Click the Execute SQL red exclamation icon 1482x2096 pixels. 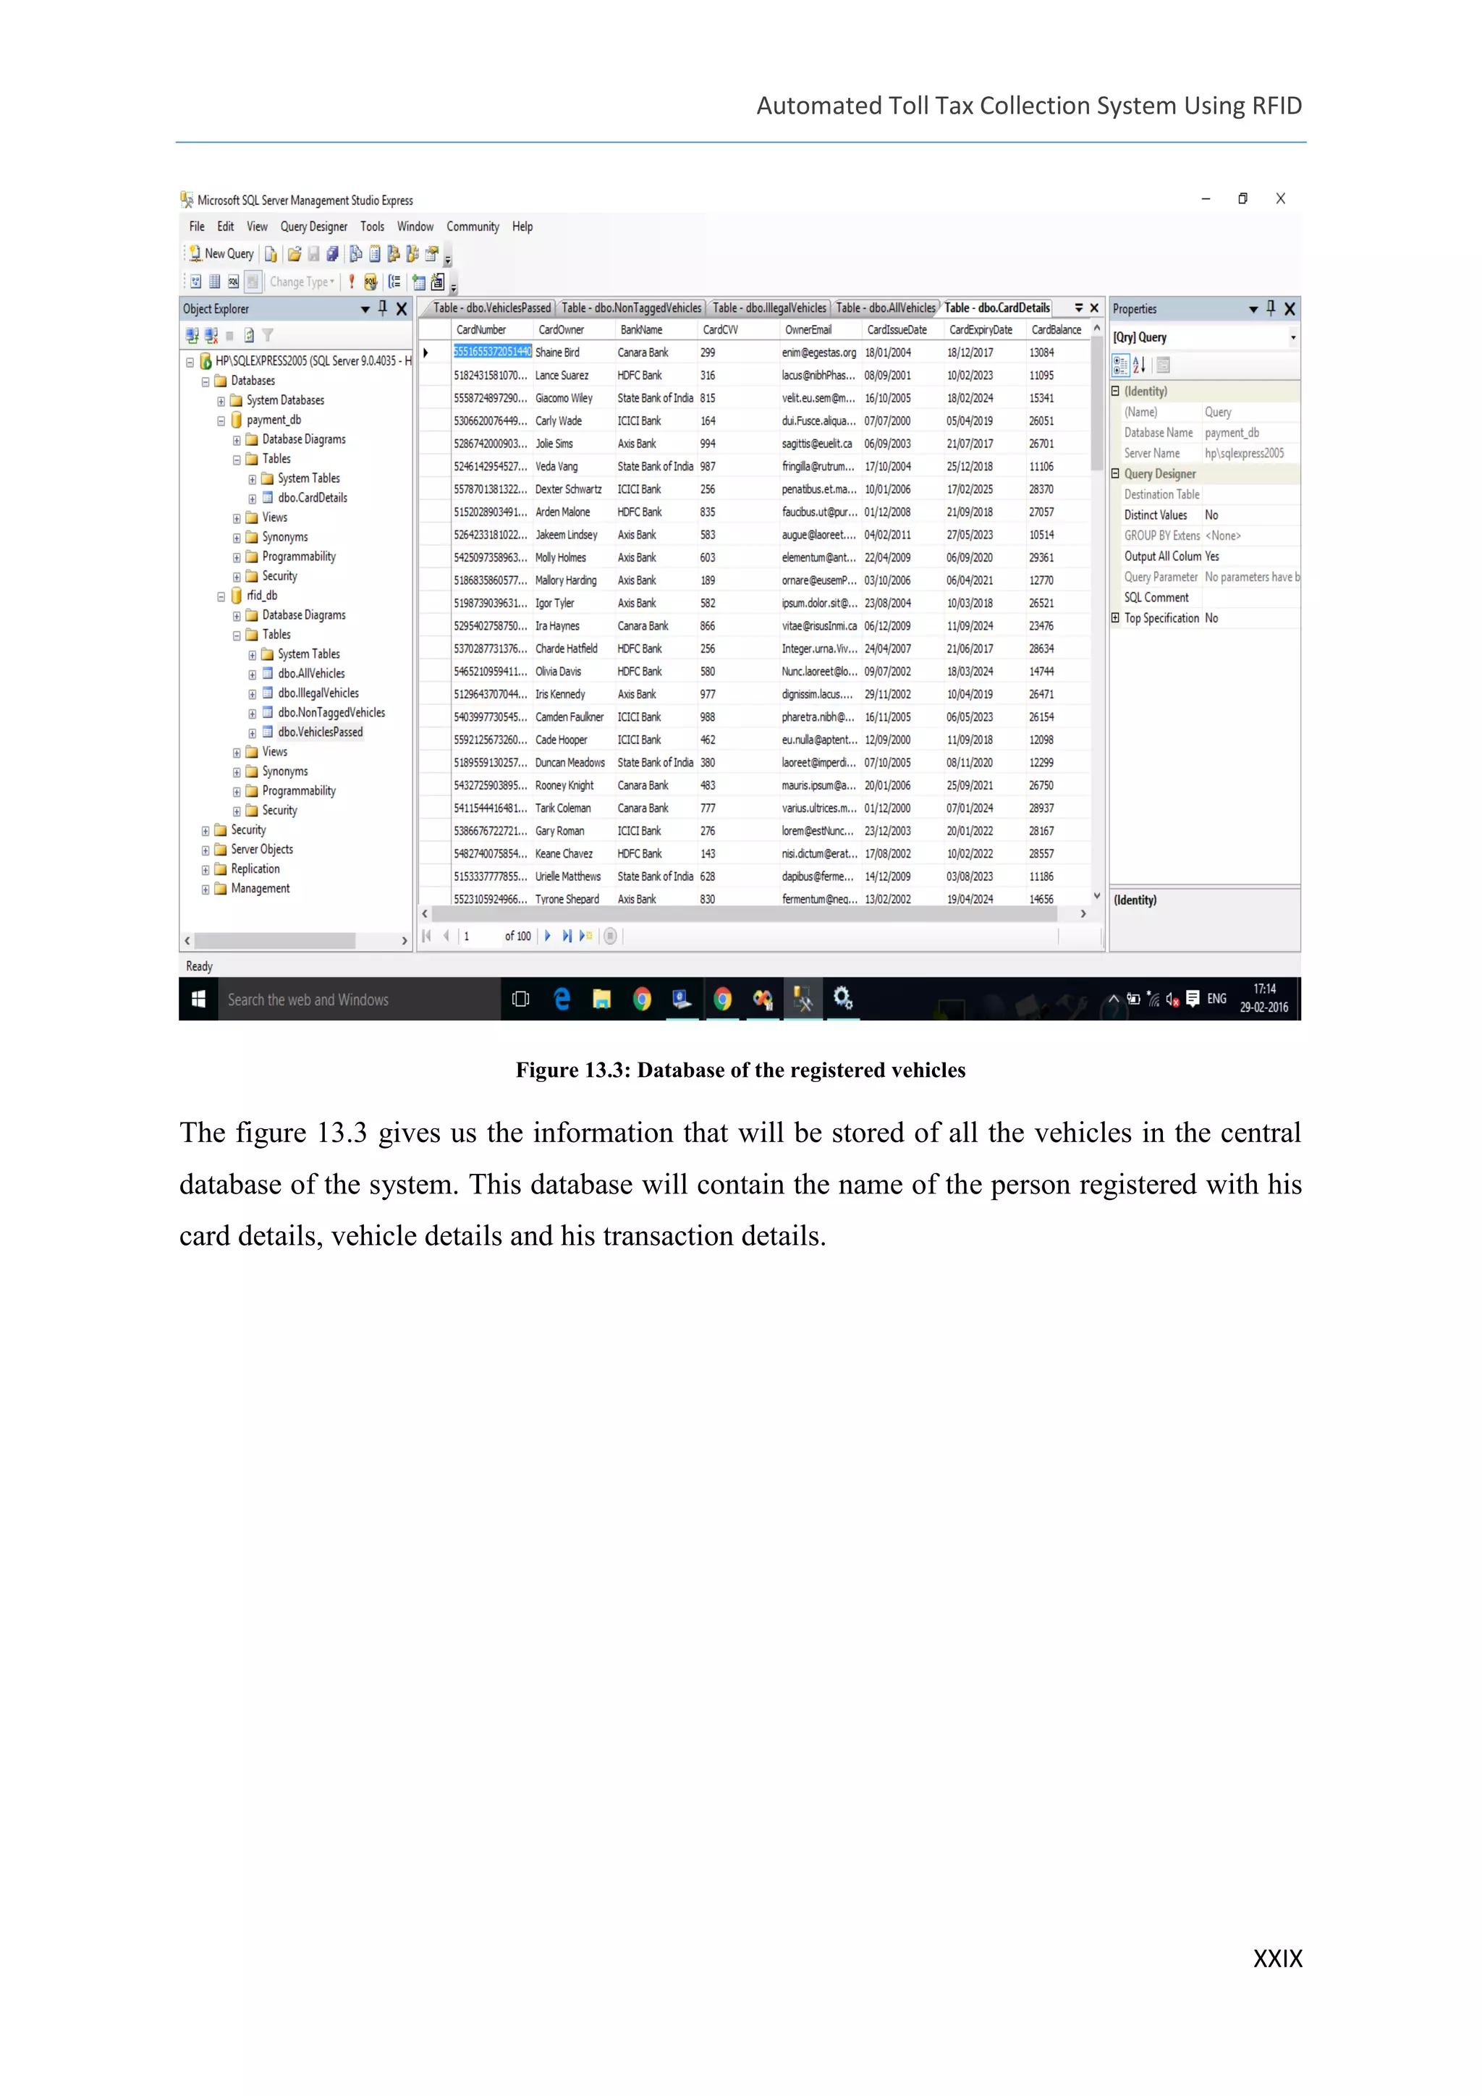pyautogui.click(x=352, y=282)
